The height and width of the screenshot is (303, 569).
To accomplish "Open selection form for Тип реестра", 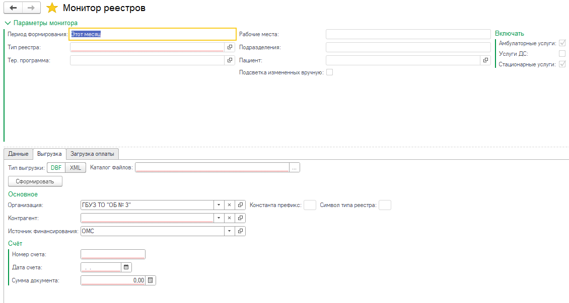I will click(230, 47).
